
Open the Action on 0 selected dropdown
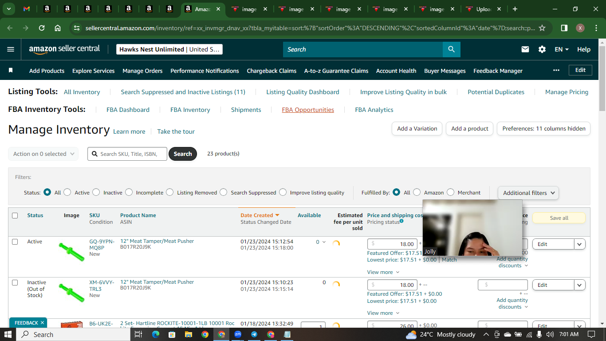coord(43,154)
